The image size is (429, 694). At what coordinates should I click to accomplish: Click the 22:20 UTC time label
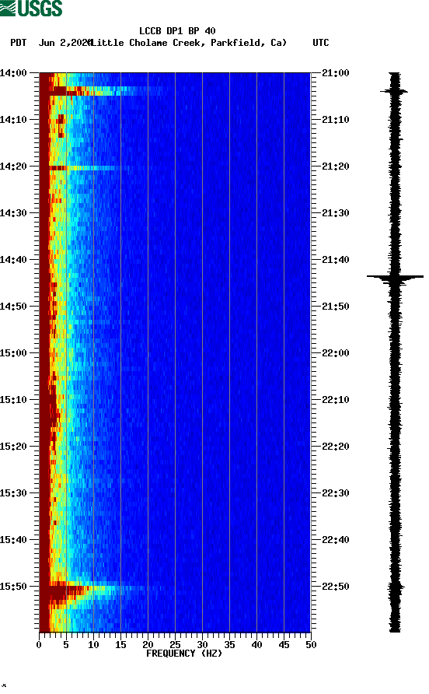click(x=336, y=447)
